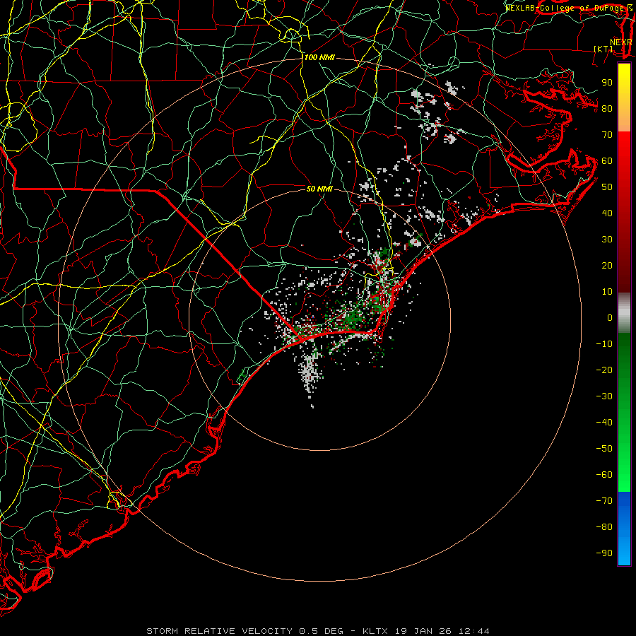Click the -30 value on the velocity scale
Viewport: 636px width, 636px height.
point(604,396)
